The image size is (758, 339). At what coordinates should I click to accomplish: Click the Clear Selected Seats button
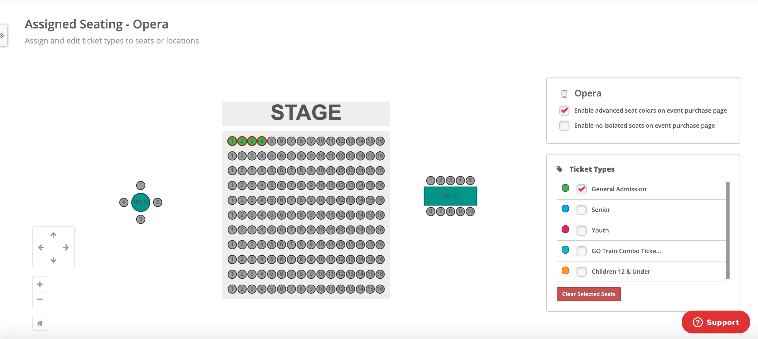pyautogui.click(x=589, y=294)
